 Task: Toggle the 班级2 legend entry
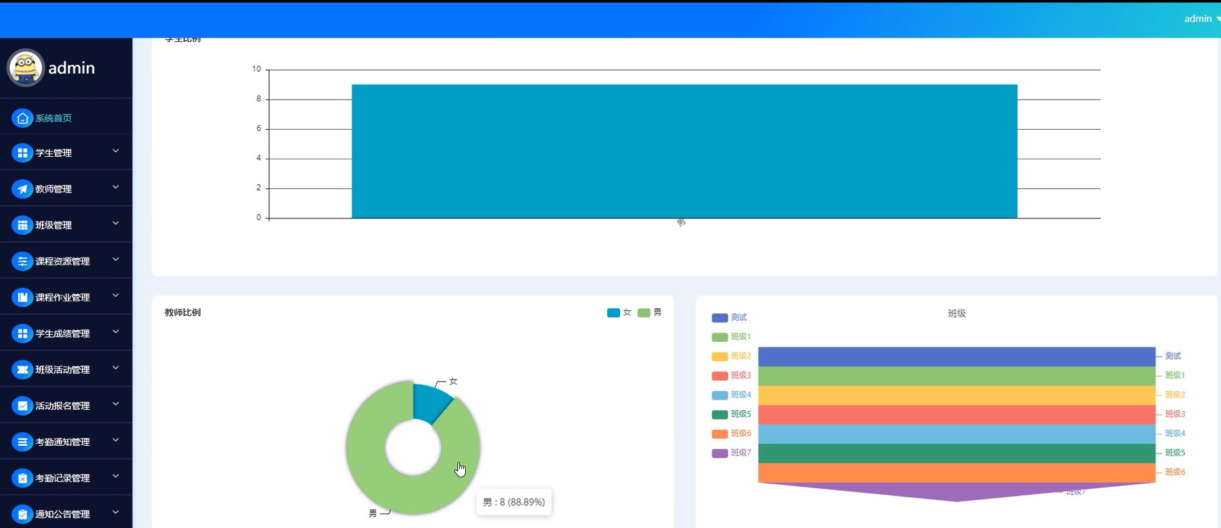click(x=731, y=356)
